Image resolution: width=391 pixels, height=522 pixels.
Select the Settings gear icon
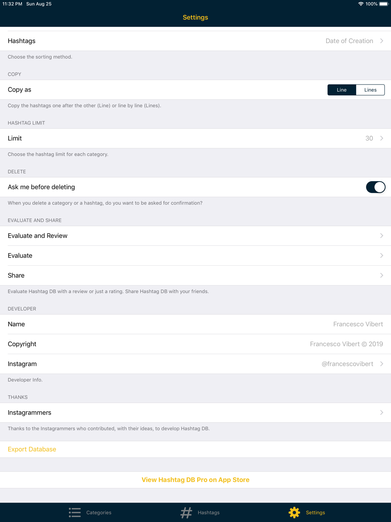click(294, 513)
